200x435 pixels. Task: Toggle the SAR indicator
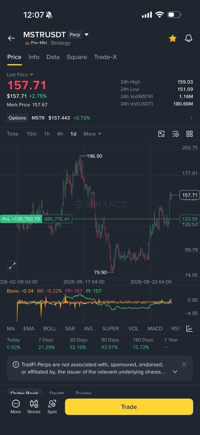coord(70,328)
